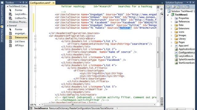Collapse the TechNews1 Controls toolbox group
This screenshot has width=197, height=110.
pos(7,6)
